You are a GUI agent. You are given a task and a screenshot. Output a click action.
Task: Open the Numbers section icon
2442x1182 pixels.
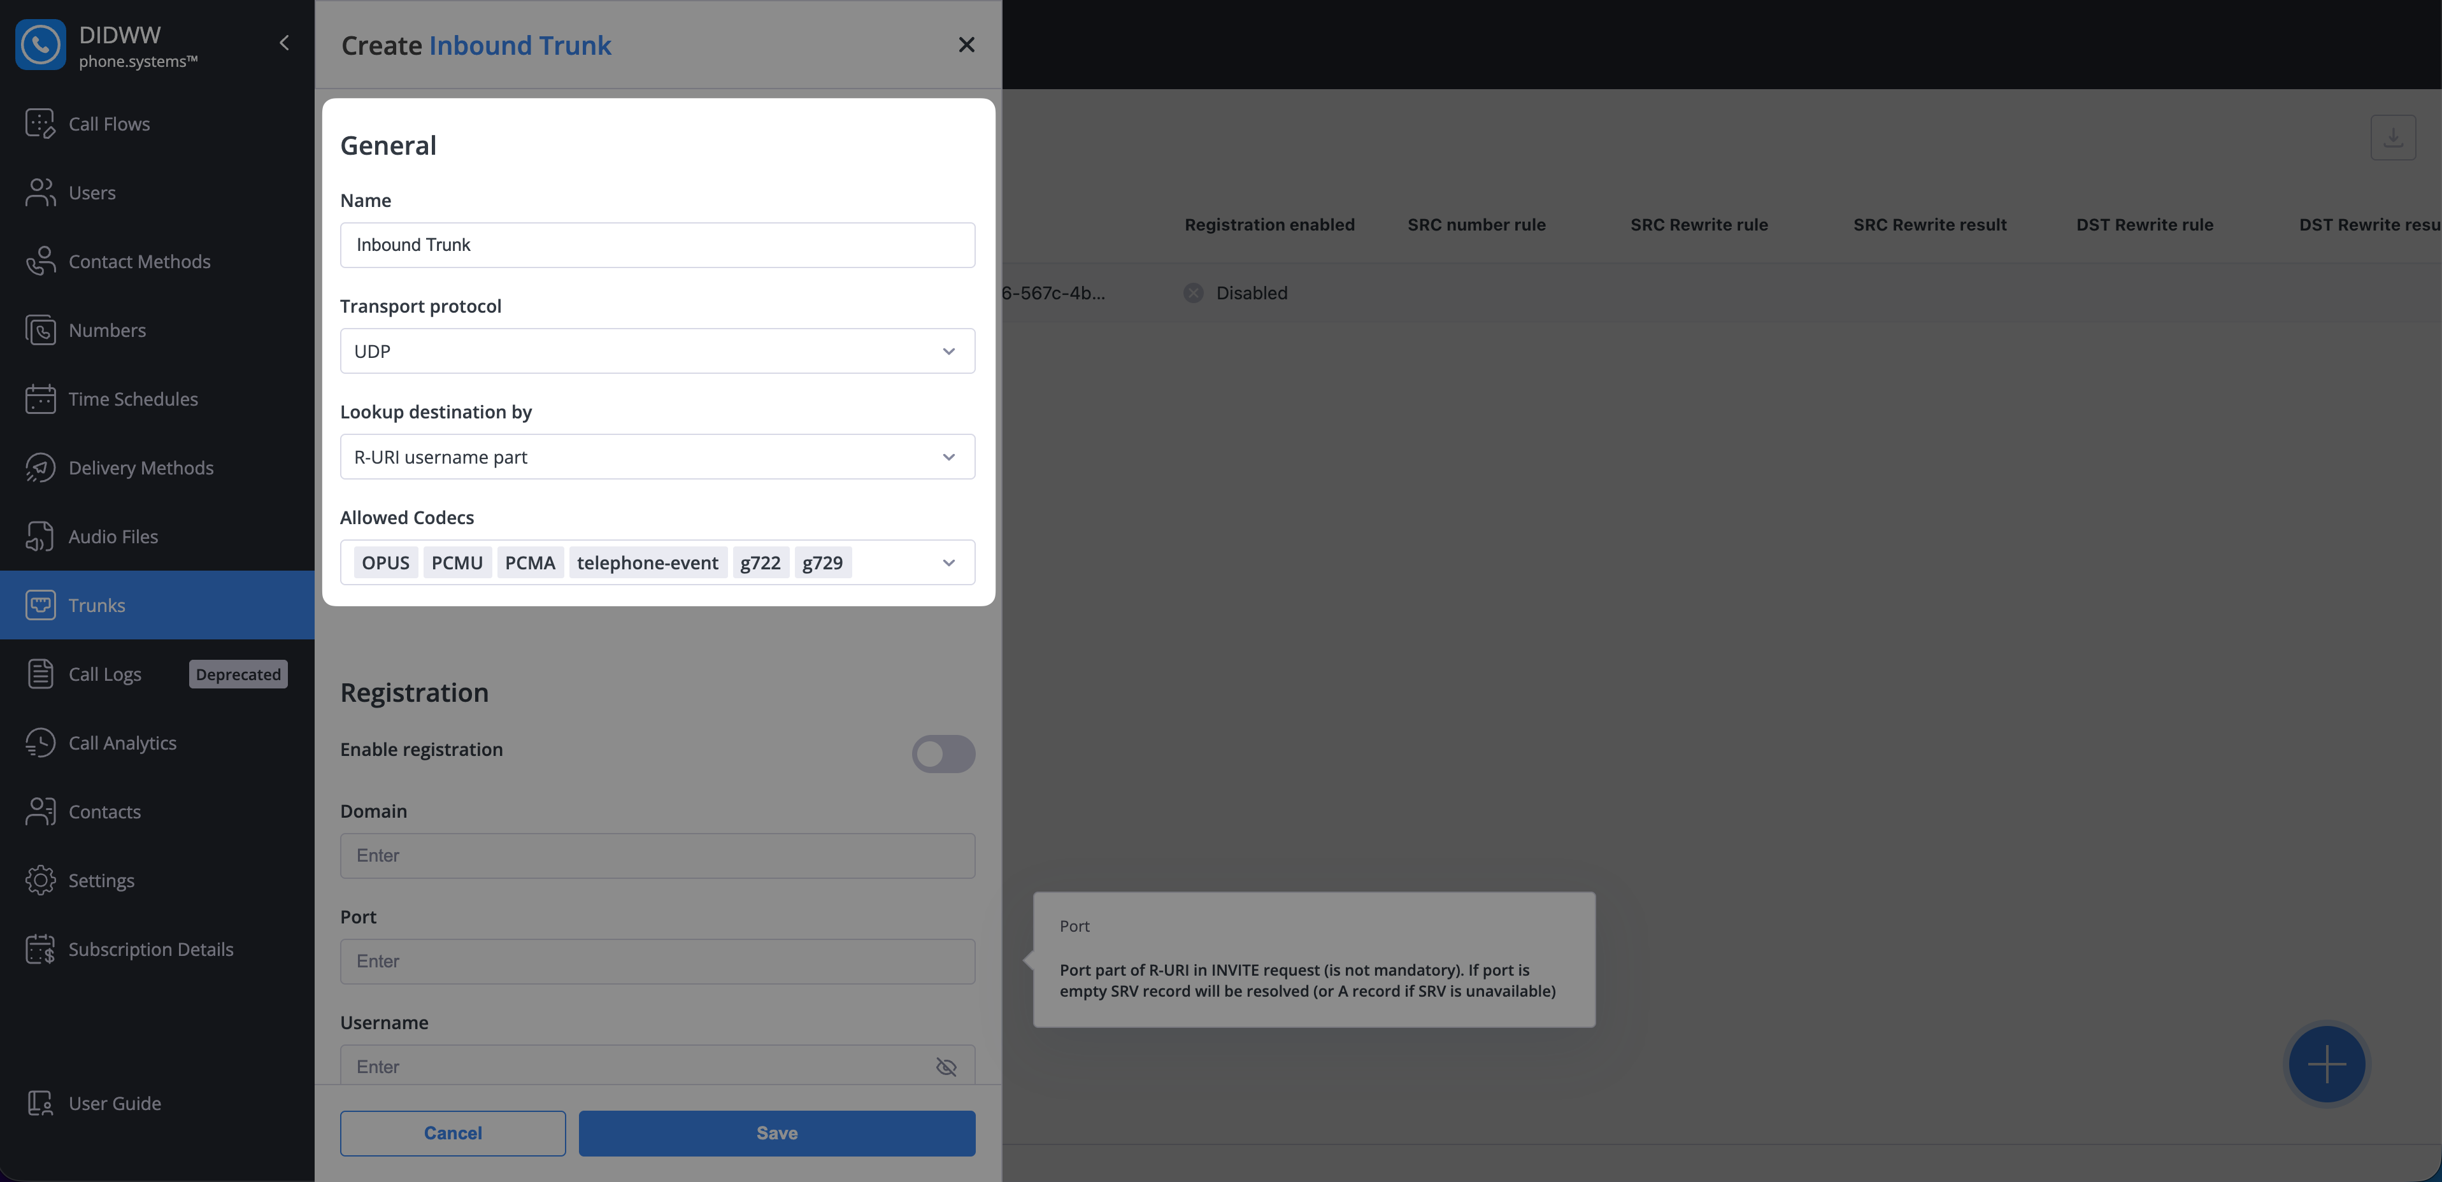(40, 331)
